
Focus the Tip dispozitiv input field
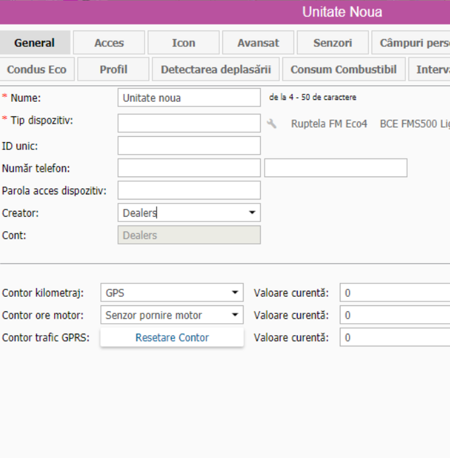point(189,123)
